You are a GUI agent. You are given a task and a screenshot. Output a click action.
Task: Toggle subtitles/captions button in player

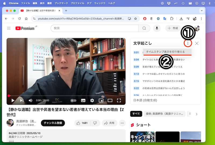[x=83, y=100]
